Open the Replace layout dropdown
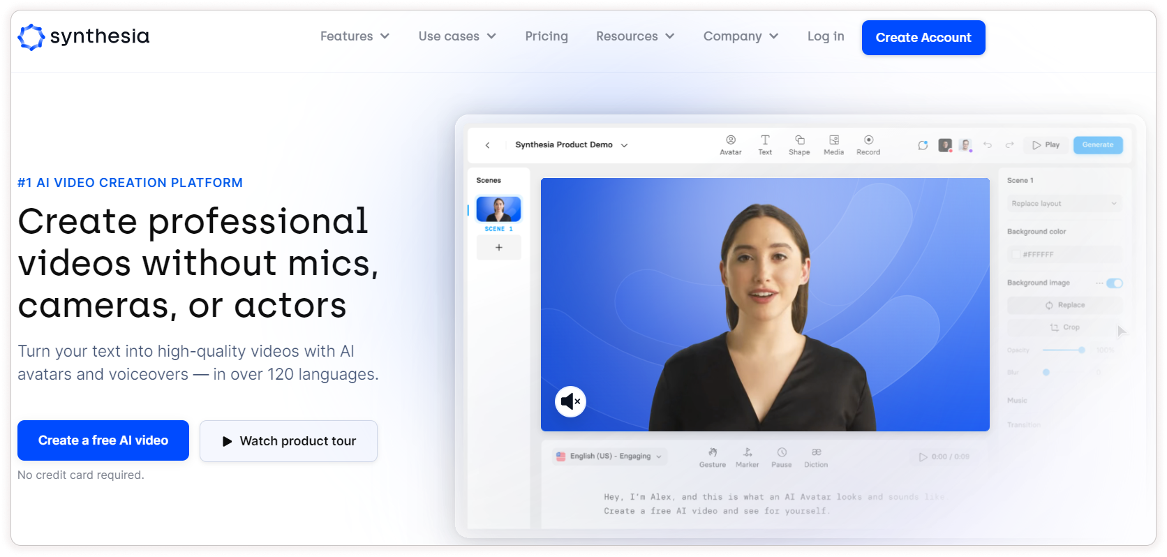The height and width of the screenshot is (557, 1167). [1064, 204]
